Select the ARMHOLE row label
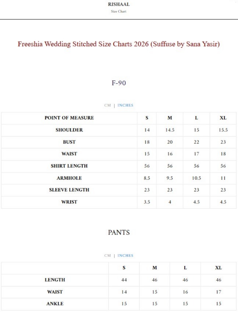The height and width of the screenshot is (313, 238). coord(69,178)
